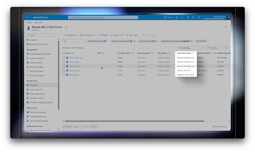255x152 pixels.
Task: Open the Operating system equals filter pill
Action: [175, 41]
